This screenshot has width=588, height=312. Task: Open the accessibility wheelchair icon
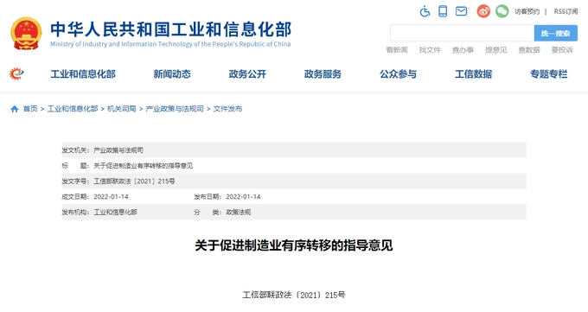[x=425, y=11]
